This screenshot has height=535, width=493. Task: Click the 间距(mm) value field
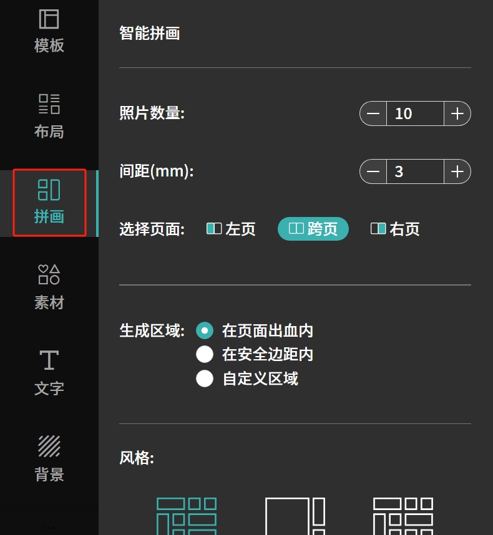pos(415,171)
